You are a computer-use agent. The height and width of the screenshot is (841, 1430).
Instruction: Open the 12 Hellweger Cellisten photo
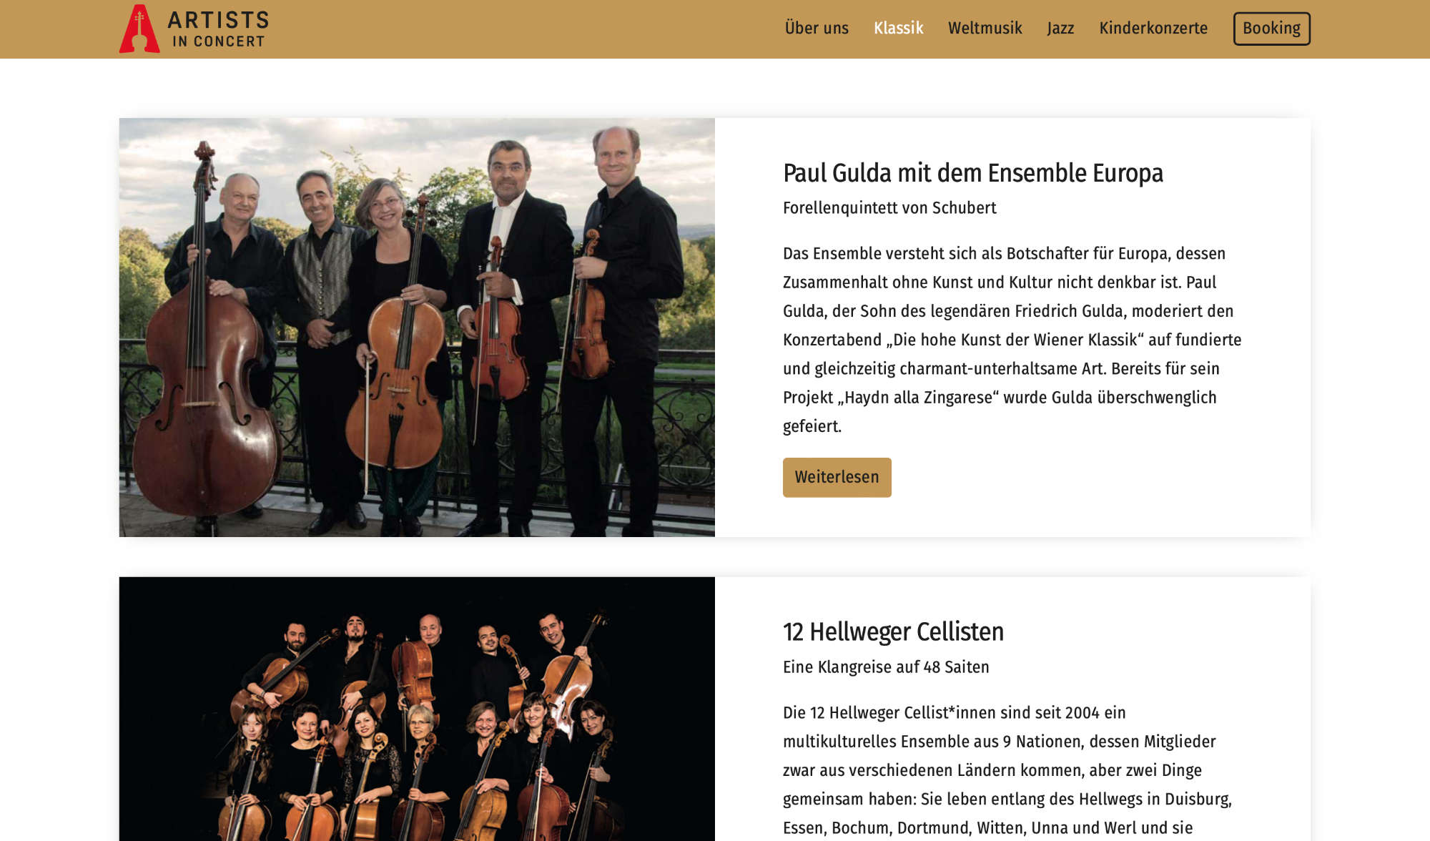point(417,709)
